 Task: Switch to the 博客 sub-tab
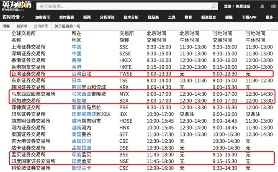[6, 26]
